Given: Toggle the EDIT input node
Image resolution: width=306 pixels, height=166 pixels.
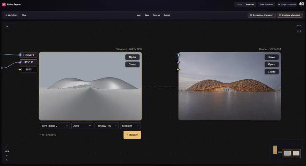Looking at the screenshot, I should [x=28, y=69].
